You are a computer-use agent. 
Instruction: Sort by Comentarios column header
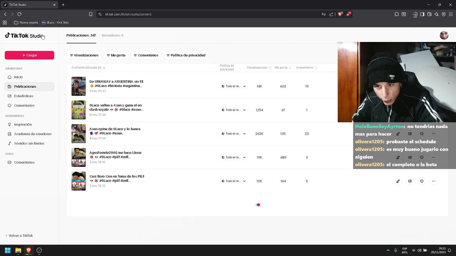(x=306, y=68)
